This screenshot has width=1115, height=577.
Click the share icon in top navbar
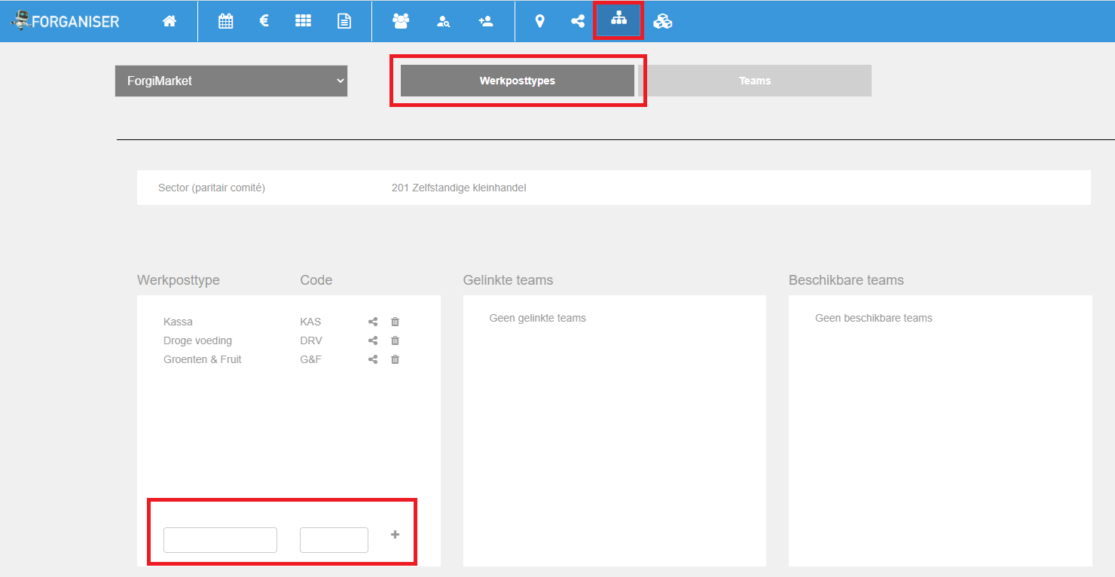[578, 21]
